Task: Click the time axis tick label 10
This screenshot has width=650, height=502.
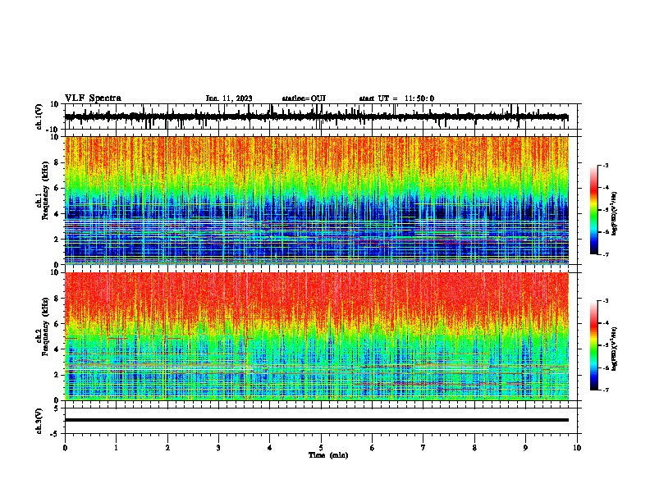Action: (577, 448)
